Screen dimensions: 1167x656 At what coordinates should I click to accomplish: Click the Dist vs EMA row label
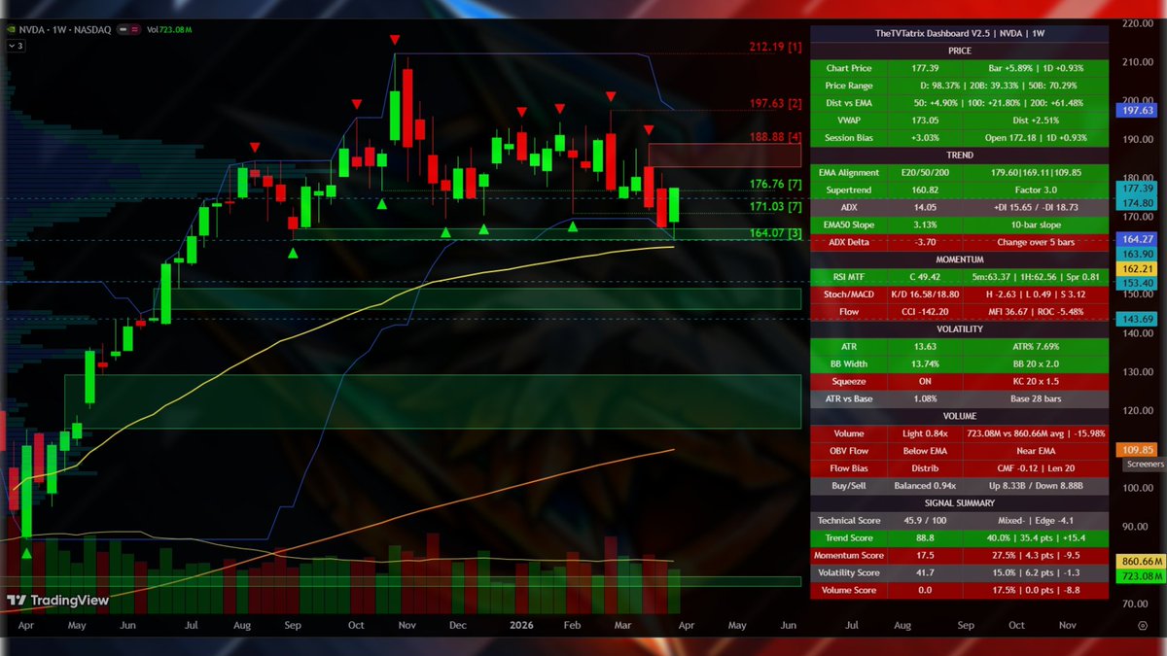849,103
